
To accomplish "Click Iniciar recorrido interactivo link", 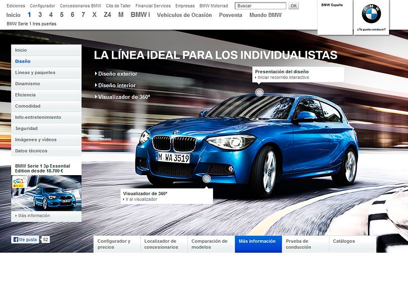I will click(282, 77).
